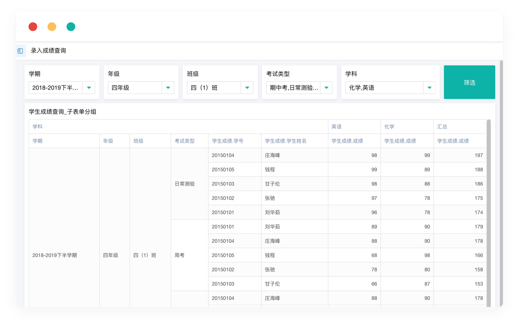The height and width of the screenshot is (327, 519).
Task: Click the table's vertical scrollbar
Action: coord(488,201)
